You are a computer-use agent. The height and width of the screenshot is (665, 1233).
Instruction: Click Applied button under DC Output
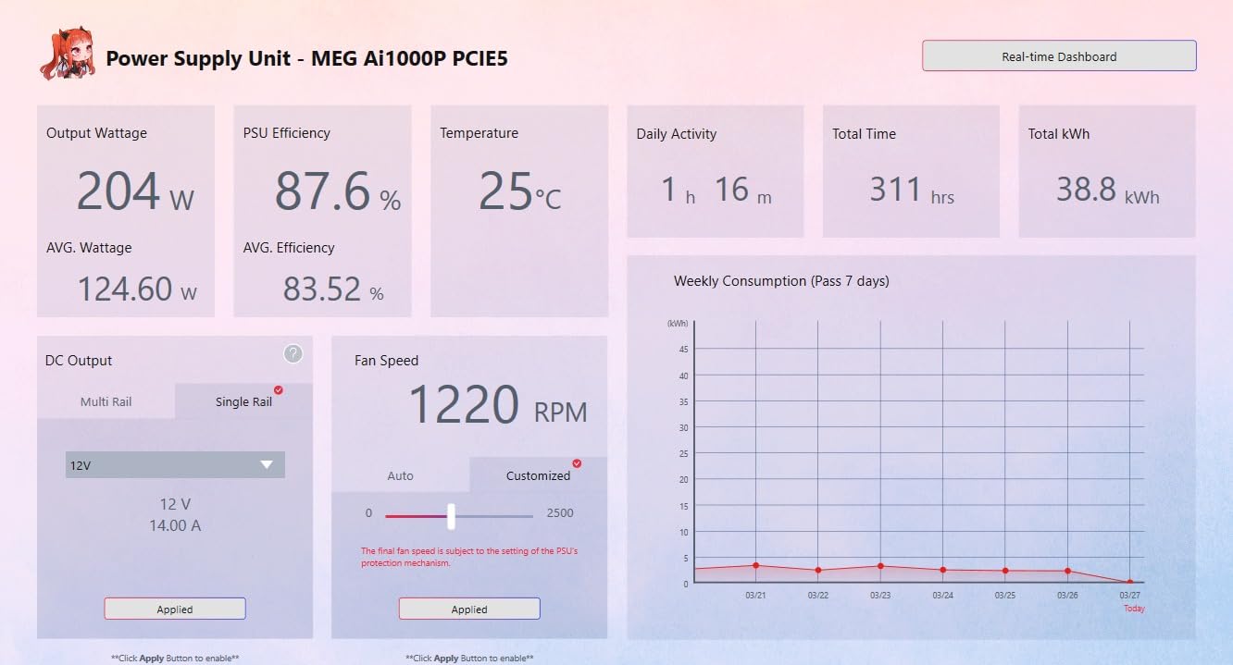pos(175,609)
